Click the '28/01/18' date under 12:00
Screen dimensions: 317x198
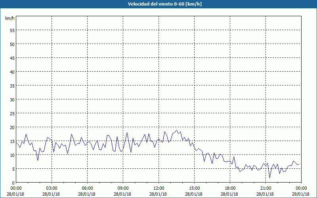tap(158, 194)
